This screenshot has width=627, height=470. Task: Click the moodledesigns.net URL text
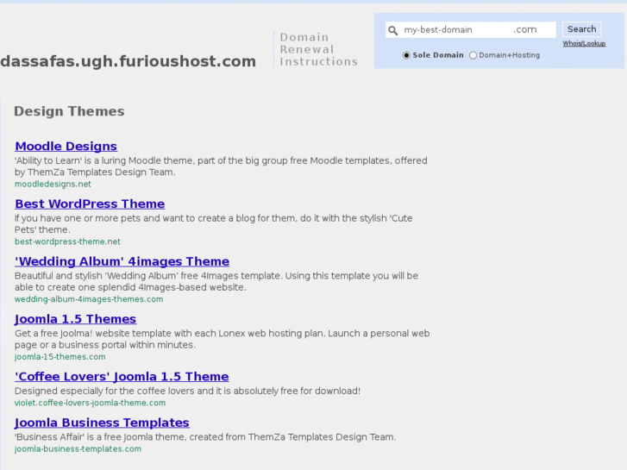[x=53, y=184]
